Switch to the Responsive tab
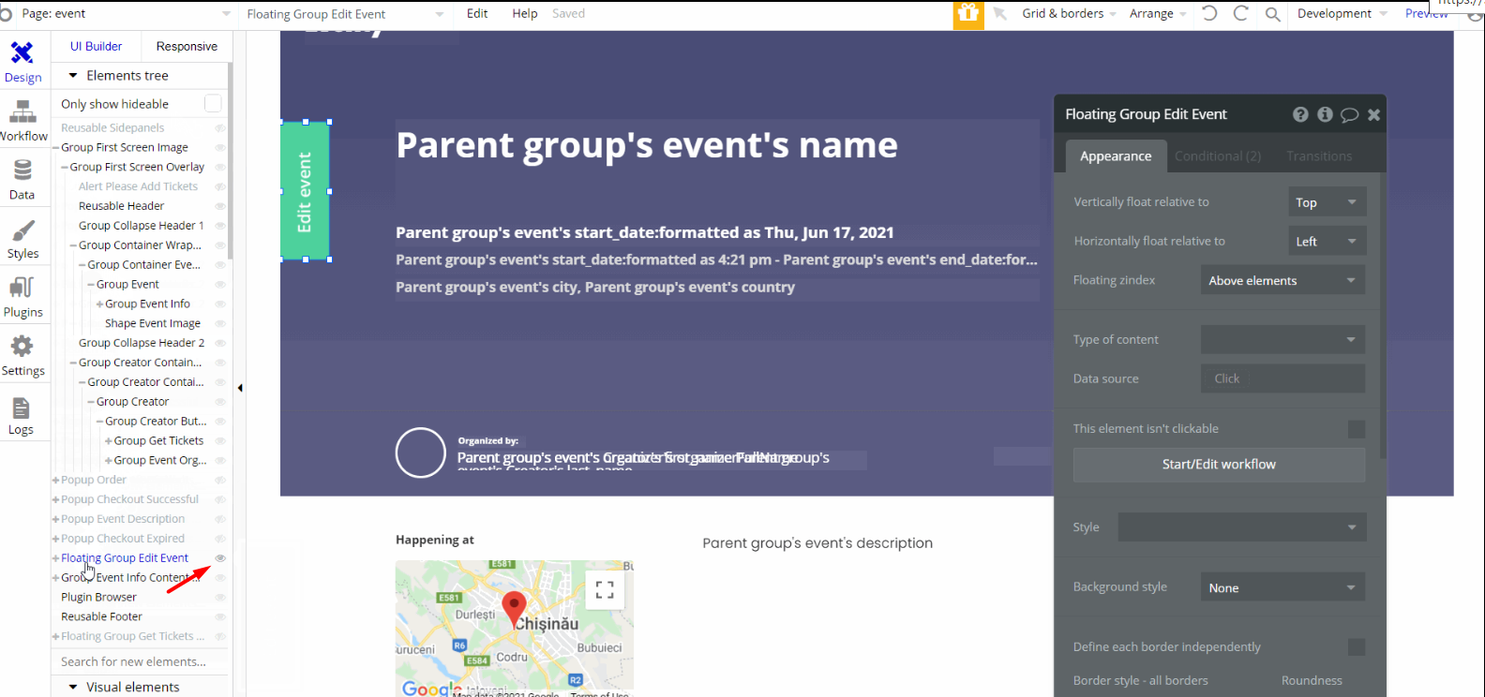Screen dimensions: 1485x697 click(x=187, y=47)
